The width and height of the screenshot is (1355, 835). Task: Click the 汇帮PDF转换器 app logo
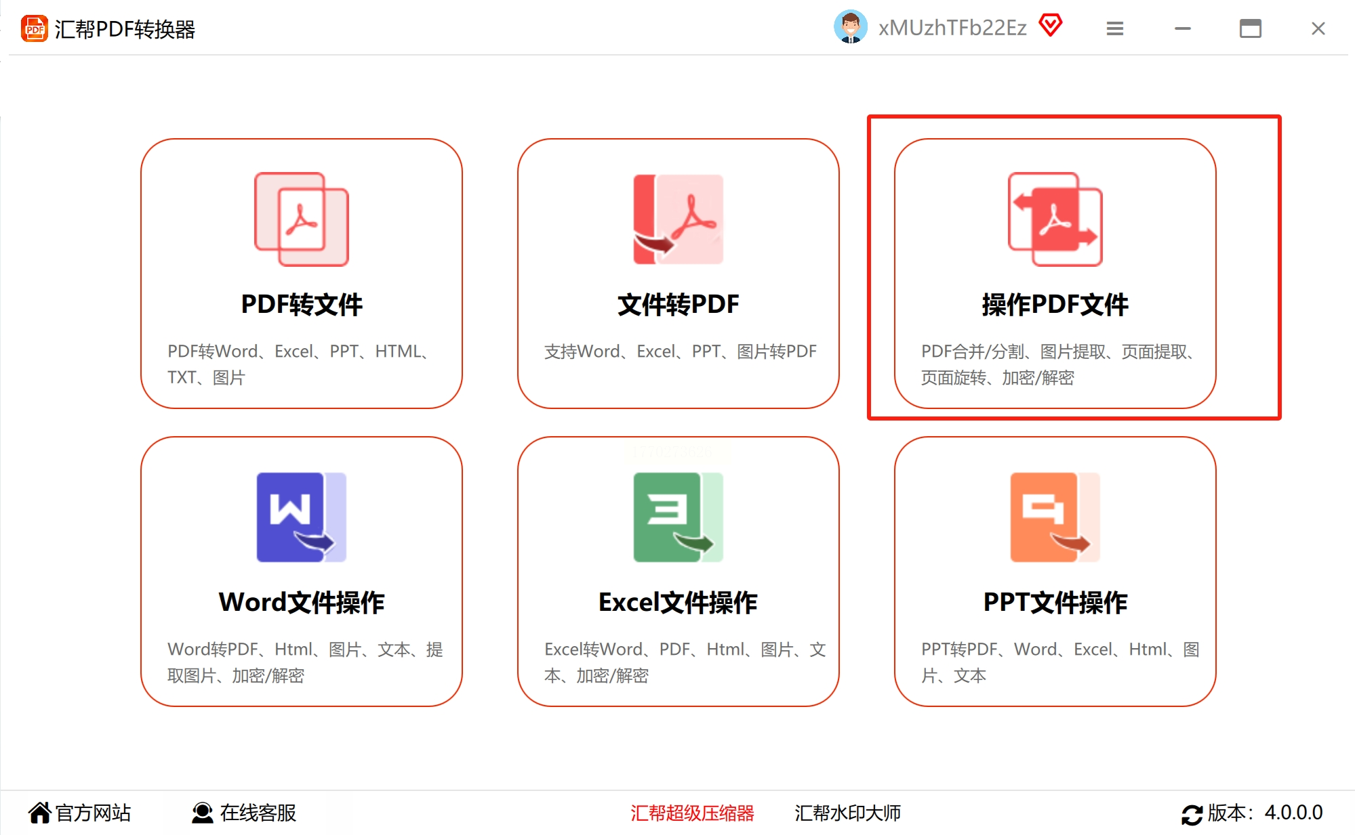coord(35,29)
